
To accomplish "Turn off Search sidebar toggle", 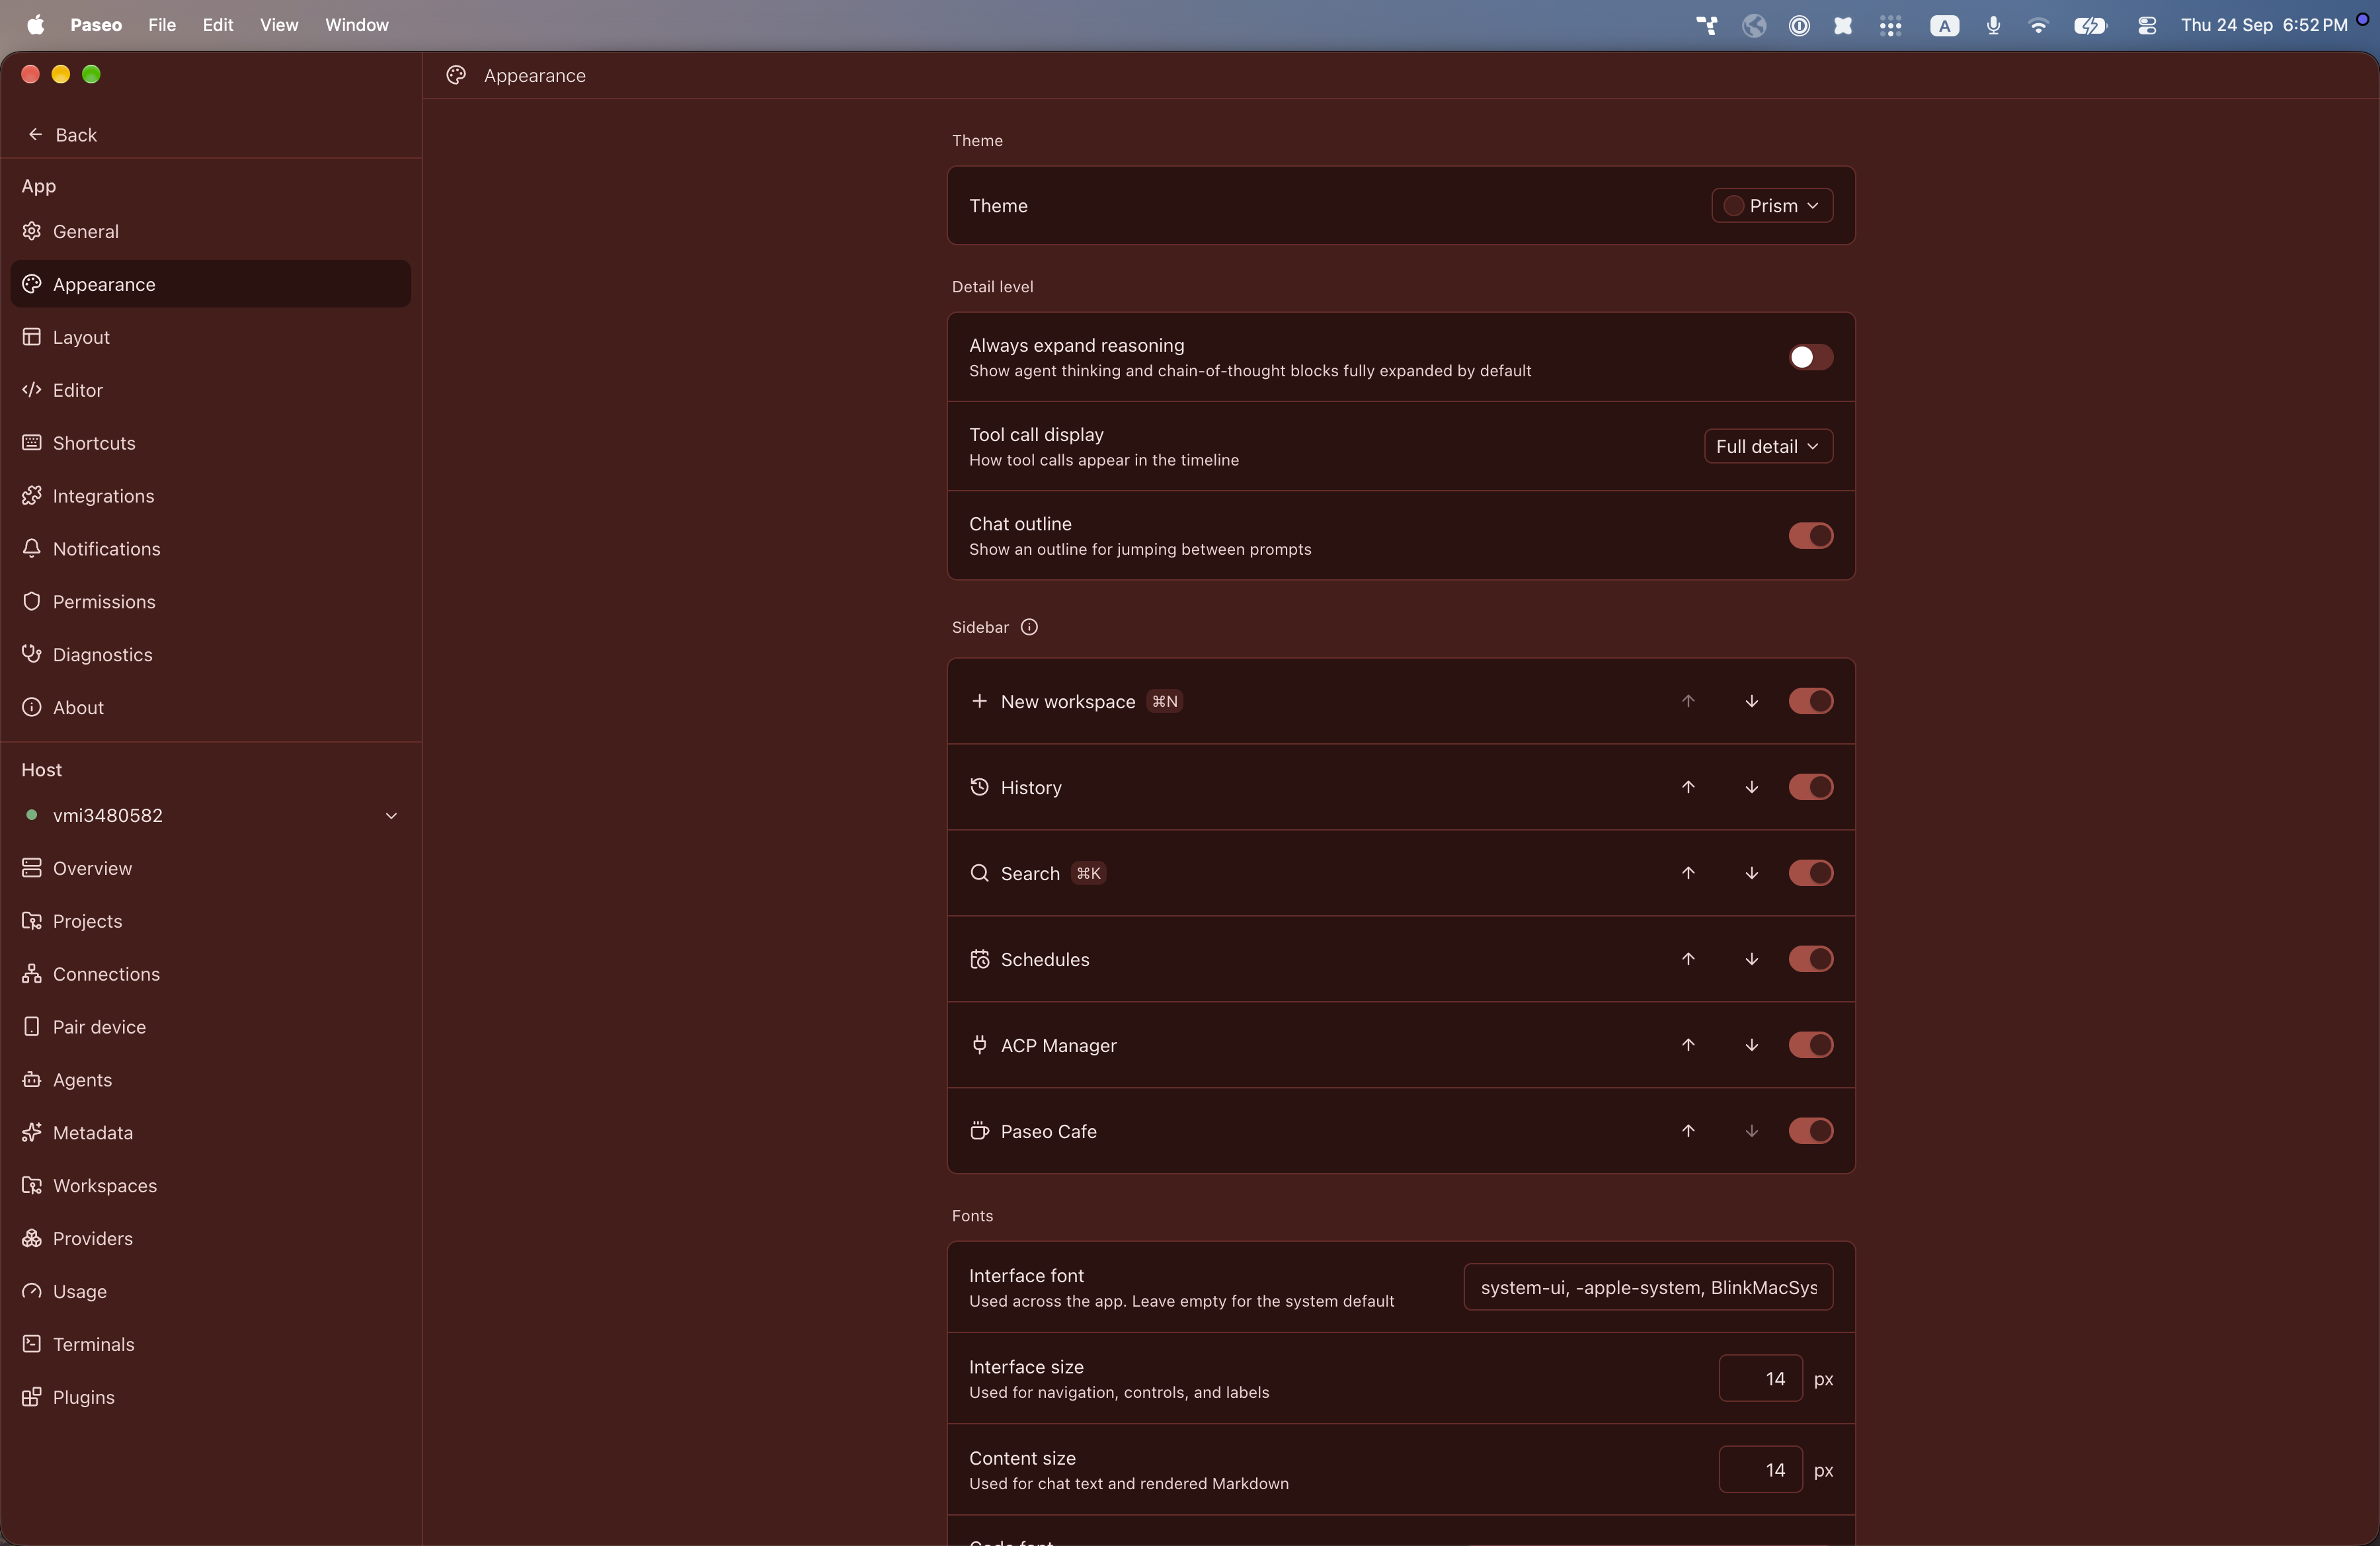I will (1810, 873).
